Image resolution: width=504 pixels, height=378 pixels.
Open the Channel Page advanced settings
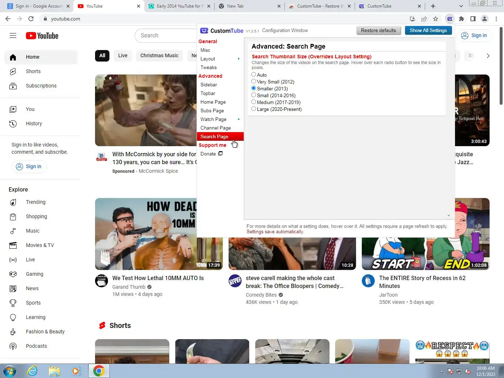tap(216, 128)
